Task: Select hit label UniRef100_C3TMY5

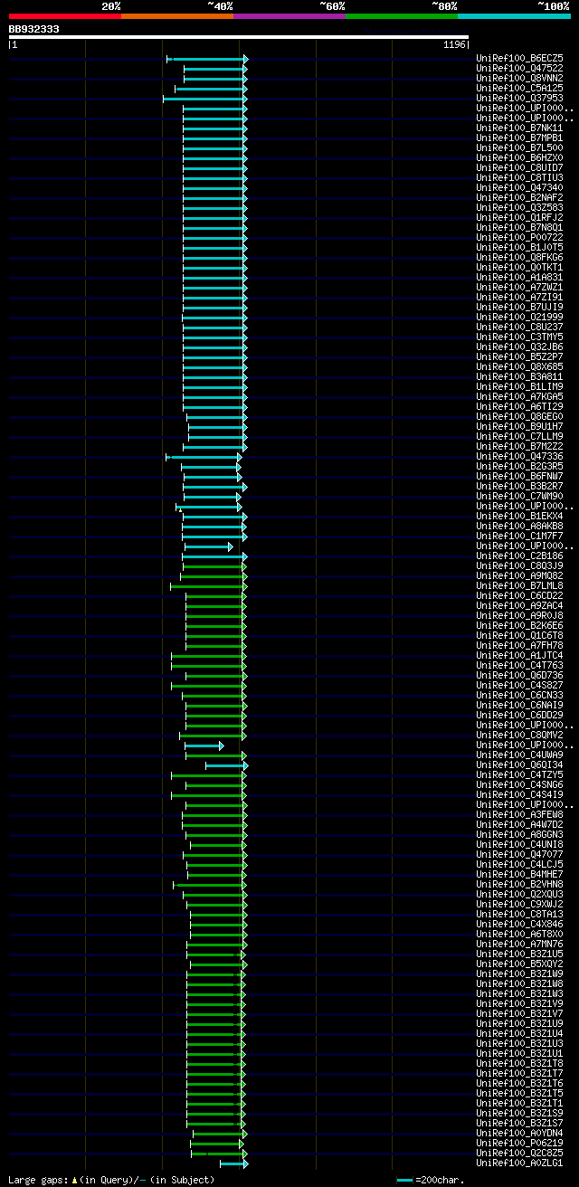Action: click(x=519, y=337)
